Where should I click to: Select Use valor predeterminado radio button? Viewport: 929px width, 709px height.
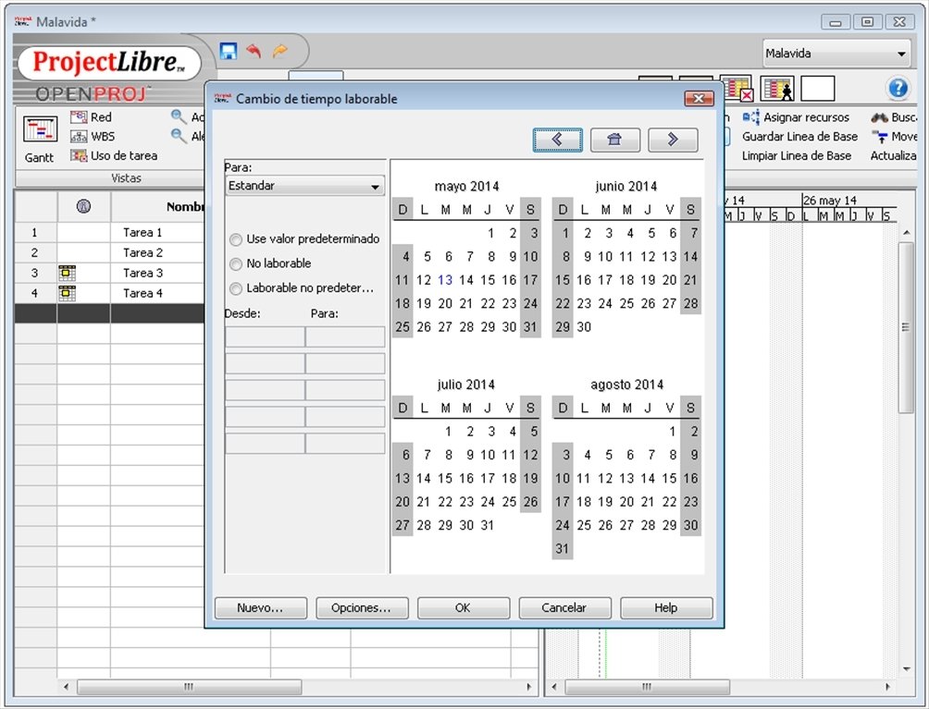[236, 239]
